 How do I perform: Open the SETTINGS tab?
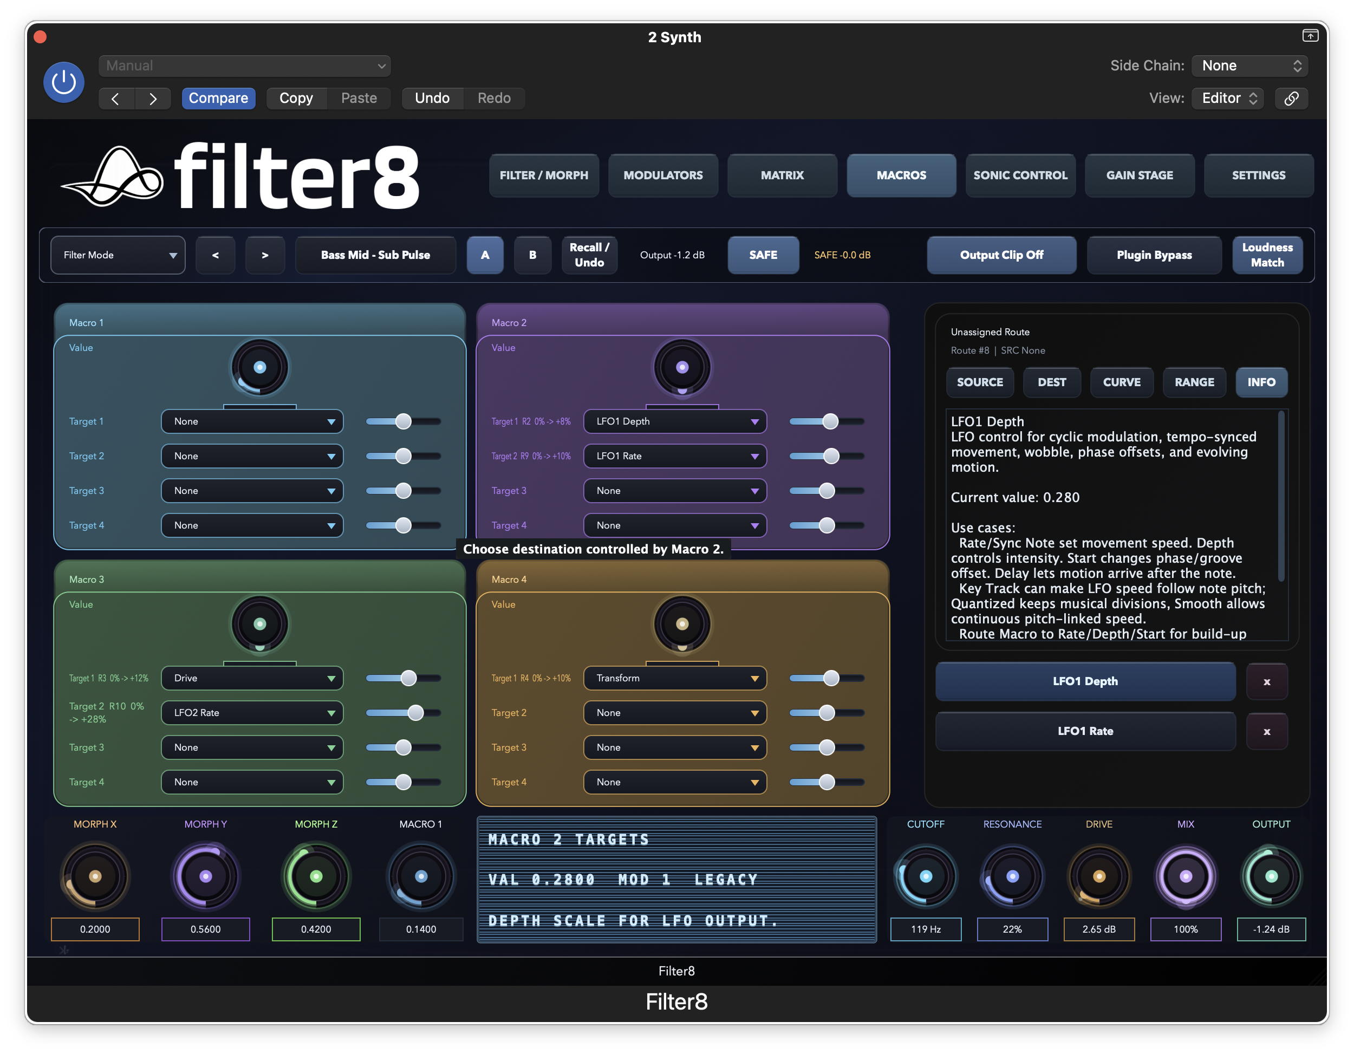click(1258, 175)
